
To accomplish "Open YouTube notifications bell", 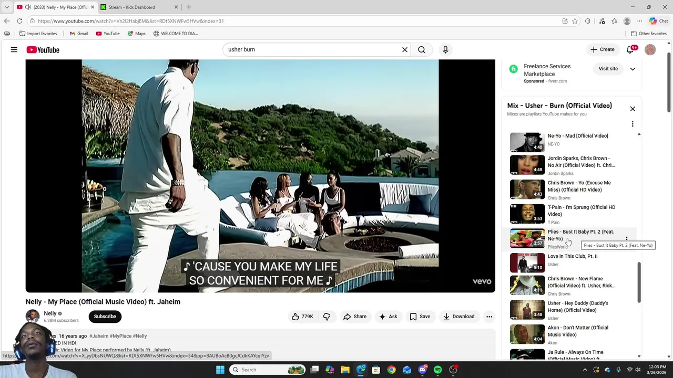I will pyautogui.click(x=630, y=50).
